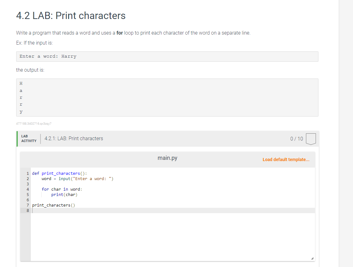Click the def print_characters() code line
This screenshot has width=353, height=267.
60,173
